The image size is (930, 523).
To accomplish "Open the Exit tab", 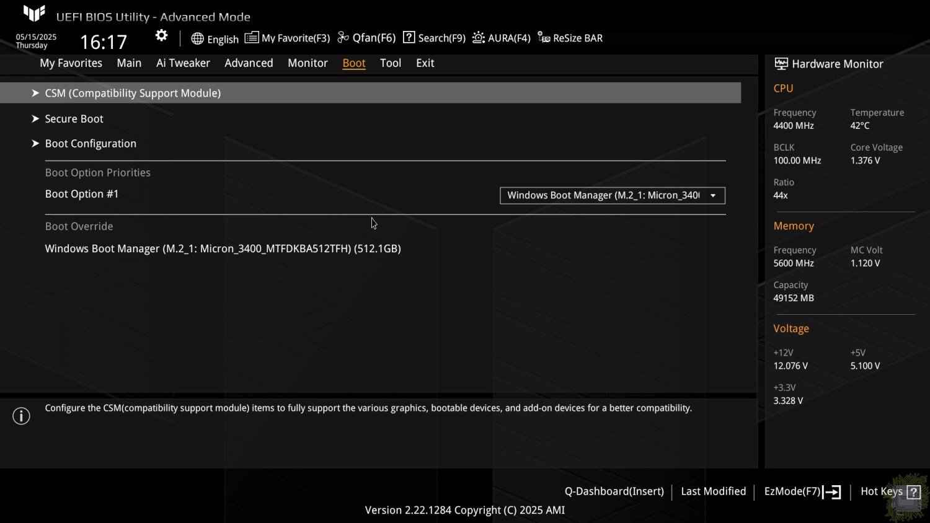I will (425, 63).
